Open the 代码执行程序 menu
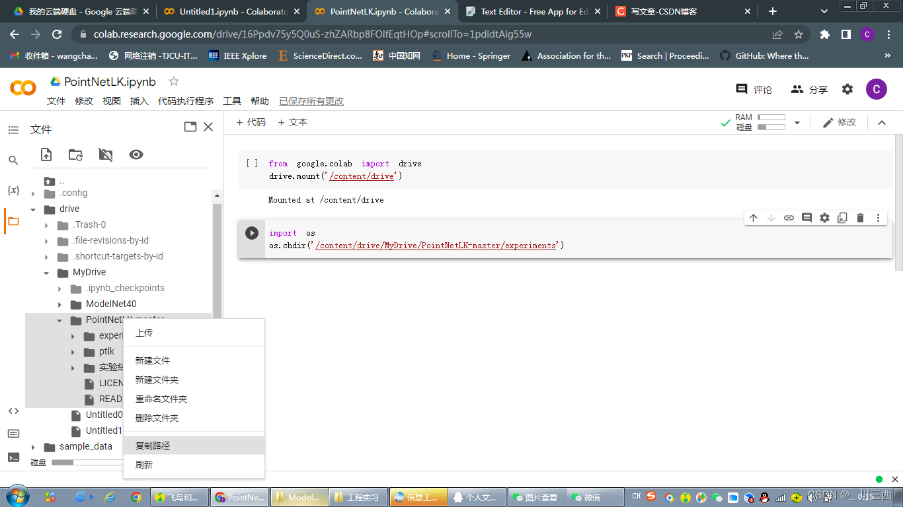Image resolution: width=903 pixels, height=507 pixels. (x=186, y=101)
